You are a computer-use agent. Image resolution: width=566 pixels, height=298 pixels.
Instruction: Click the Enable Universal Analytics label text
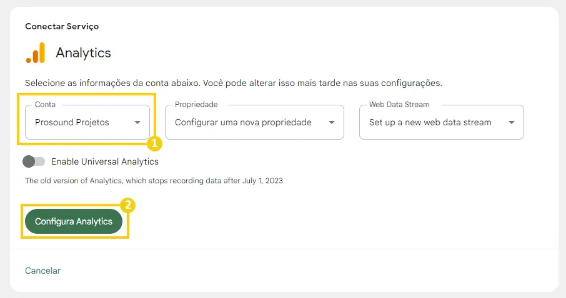(105, 161)
